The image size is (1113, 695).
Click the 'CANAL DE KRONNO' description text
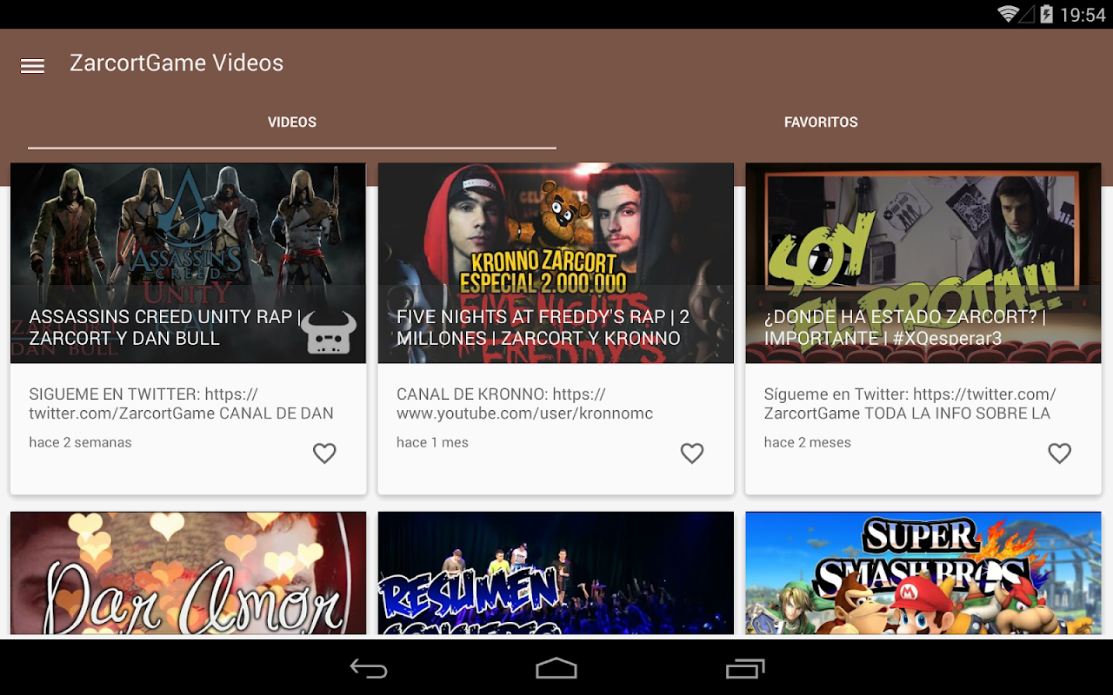click(524, 404)
